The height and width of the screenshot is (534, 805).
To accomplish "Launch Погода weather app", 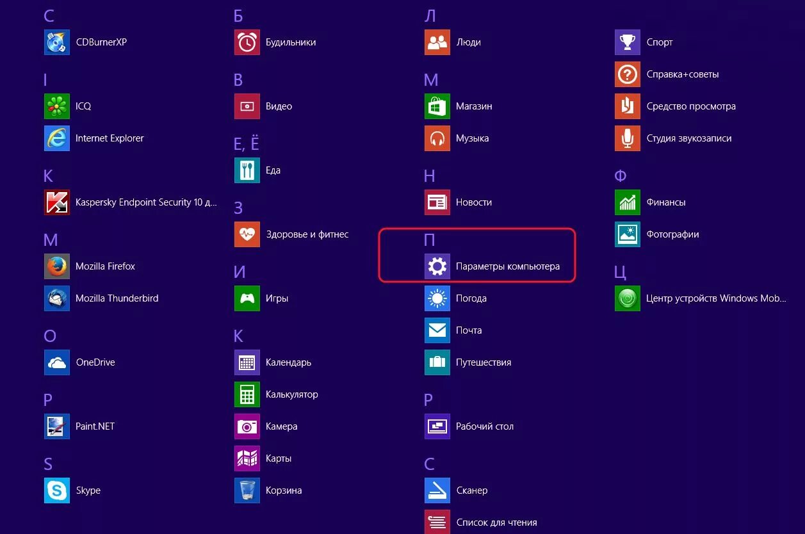I will pos(437,298).
